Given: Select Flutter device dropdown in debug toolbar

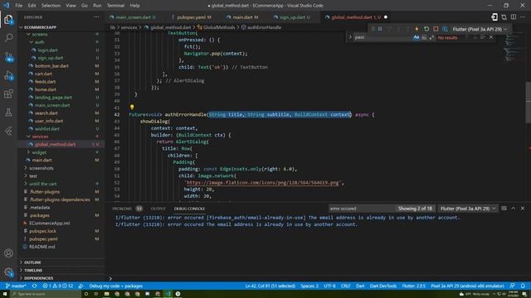Looking at the screenshot, I should [x=480, y=29].
